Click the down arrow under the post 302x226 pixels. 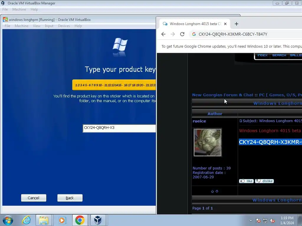(217, 191)
